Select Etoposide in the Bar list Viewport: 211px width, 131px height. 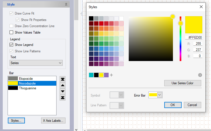pos(32,78)
